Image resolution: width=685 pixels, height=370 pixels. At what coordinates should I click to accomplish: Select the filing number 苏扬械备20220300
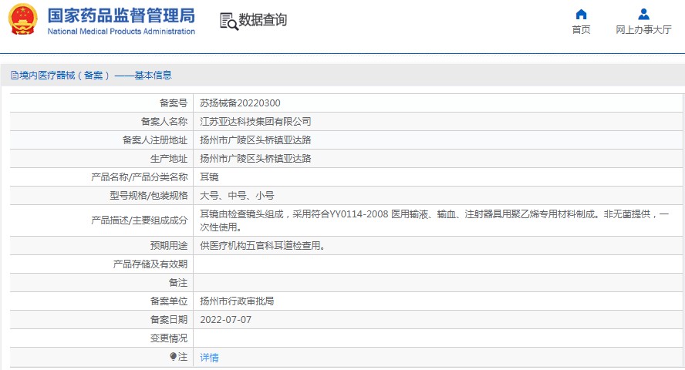coord(240,103)
